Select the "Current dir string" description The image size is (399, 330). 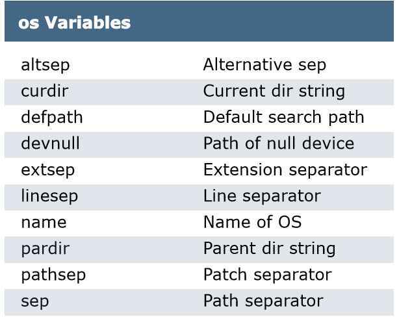274,92
